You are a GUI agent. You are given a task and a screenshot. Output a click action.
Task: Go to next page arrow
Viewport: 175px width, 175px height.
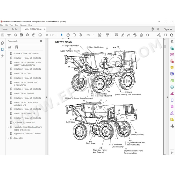[40, 35]
